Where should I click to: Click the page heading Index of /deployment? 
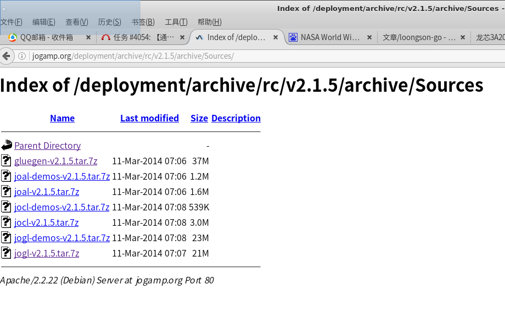tap(242, 85)
